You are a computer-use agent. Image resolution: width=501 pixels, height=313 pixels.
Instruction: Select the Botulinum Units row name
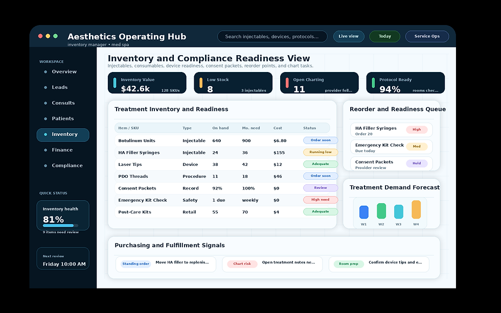(137, 141)
